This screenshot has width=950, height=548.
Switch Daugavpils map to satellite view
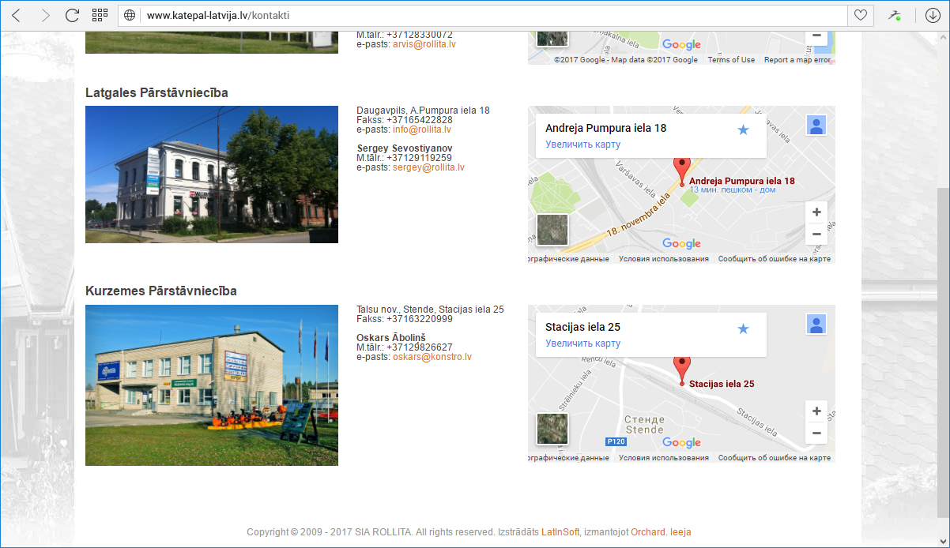click(552, 230)
